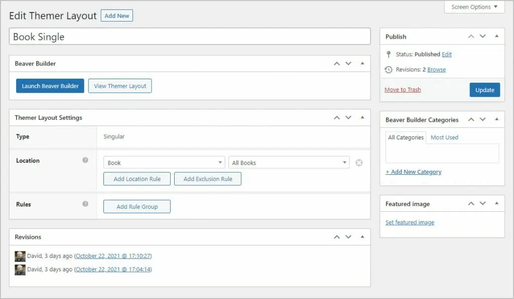
Task: Move Themer Layout Settings panel down
Action: click(348, 117)
